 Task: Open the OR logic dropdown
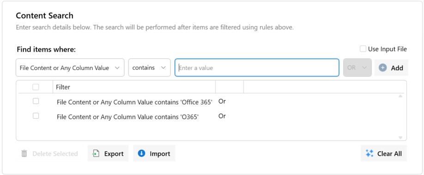(357, 68)
